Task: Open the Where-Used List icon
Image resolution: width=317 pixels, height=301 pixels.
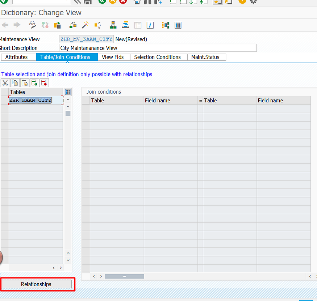Action: [98, 25]
